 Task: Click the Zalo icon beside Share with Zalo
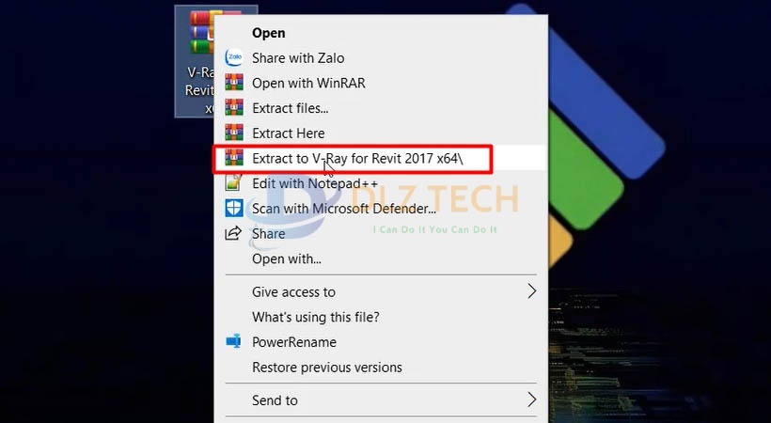pos(234,57)
